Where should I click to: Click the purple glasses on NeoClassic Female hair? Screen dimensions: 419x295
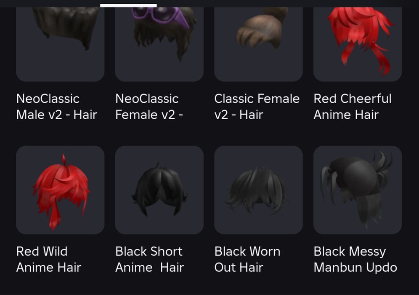160,15
